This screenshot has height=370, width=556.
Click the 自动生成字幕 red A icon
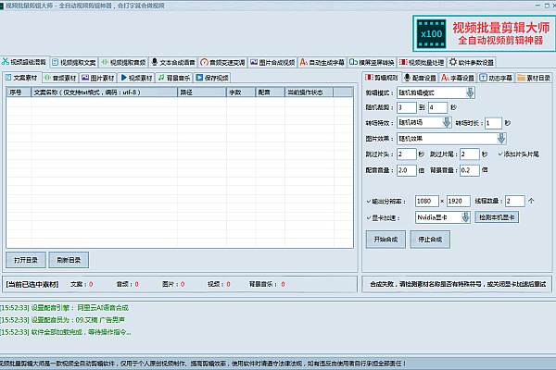pyautogui.click(x=304, y=62)
